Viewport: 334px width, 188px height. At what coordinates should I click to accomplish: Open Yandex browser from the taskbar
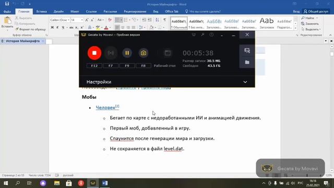pos(81,183)
